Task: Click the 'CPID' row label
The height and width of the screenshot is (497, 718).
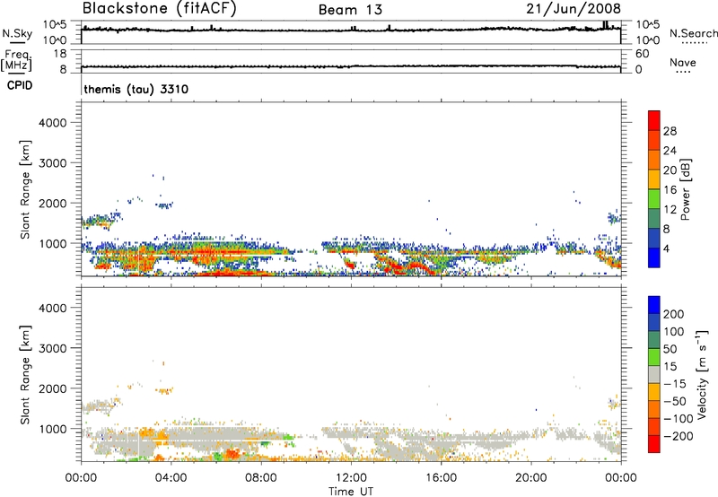Action: pyautogui.click(x=19, y=85)
